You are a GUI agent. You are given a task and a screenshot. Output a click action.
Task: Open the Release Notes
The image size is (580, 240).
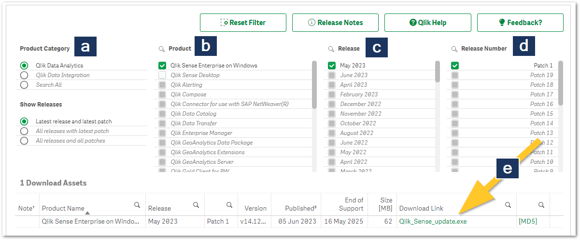pos(335,23)
